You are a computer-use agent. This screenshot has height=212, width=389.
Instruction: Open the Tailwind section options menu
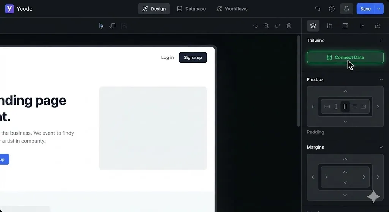point(381,40)
